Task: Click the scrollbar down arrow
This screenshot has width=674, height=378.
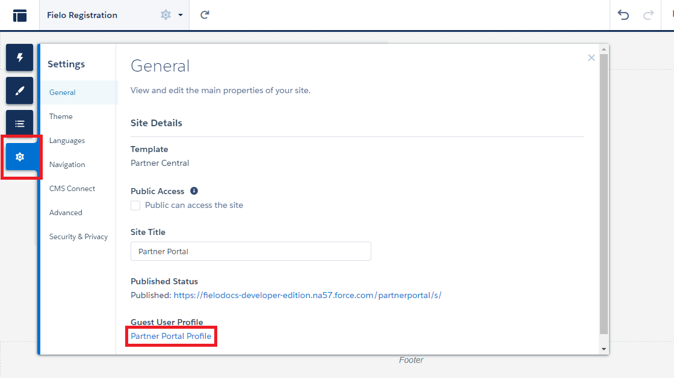Action: [x=604, y=349]
